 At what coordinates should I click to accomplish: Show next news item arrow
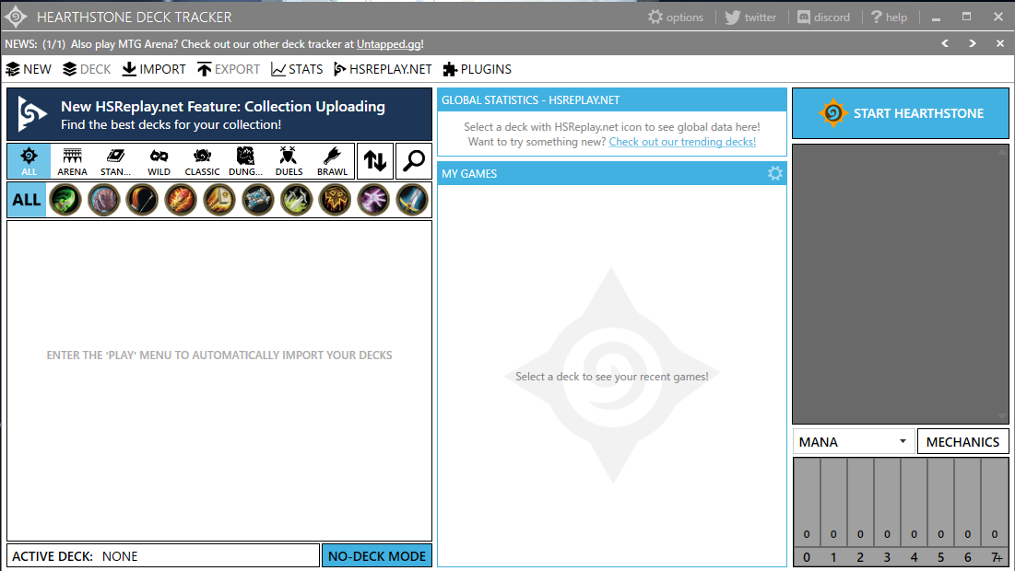coord(973,43)
